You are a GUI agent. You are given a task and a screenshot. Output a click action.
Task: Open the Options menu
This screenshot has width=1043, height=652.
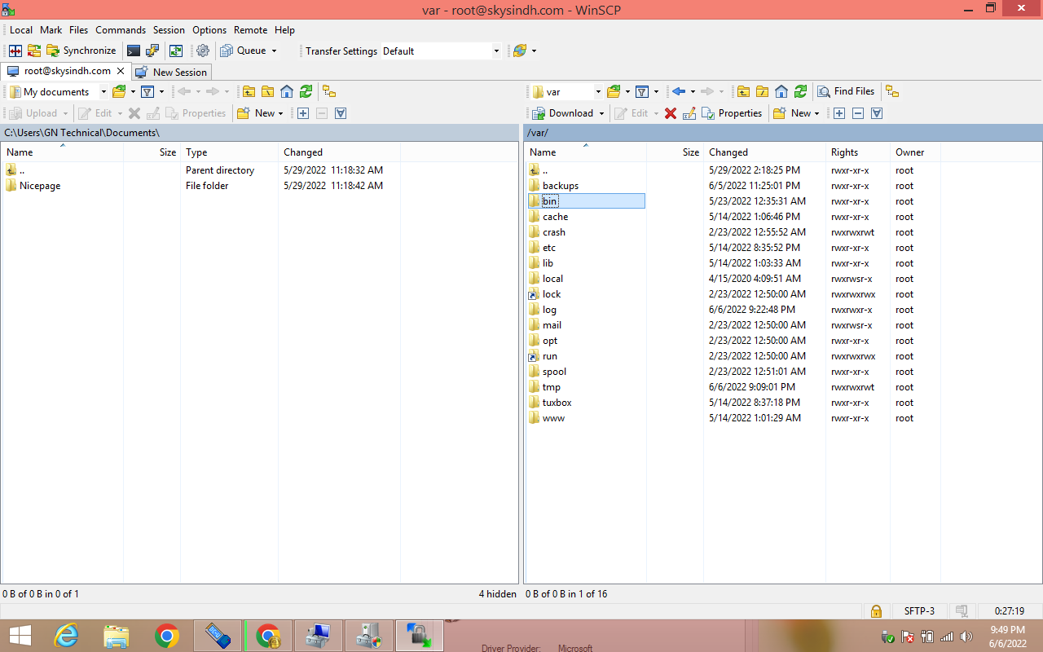[x=209, y=30]
